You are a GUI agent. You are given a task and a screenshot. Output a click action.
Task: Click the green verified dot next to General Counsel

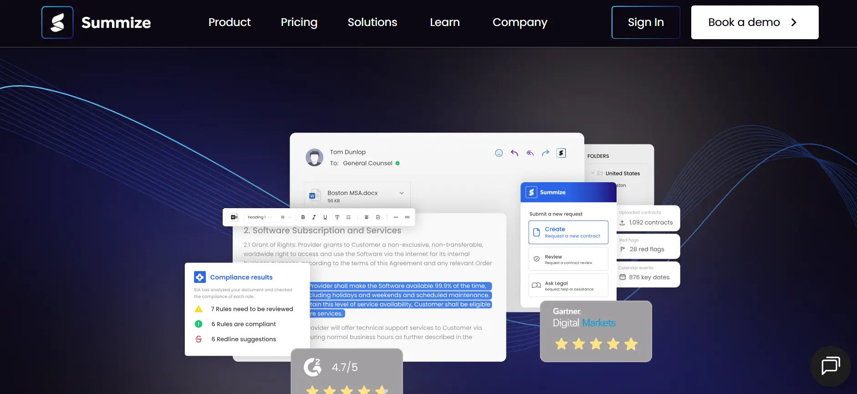[x=398, y=163]
